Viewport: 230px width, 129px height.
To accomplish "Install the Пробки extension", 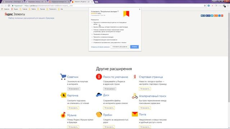I will [109, 127].
